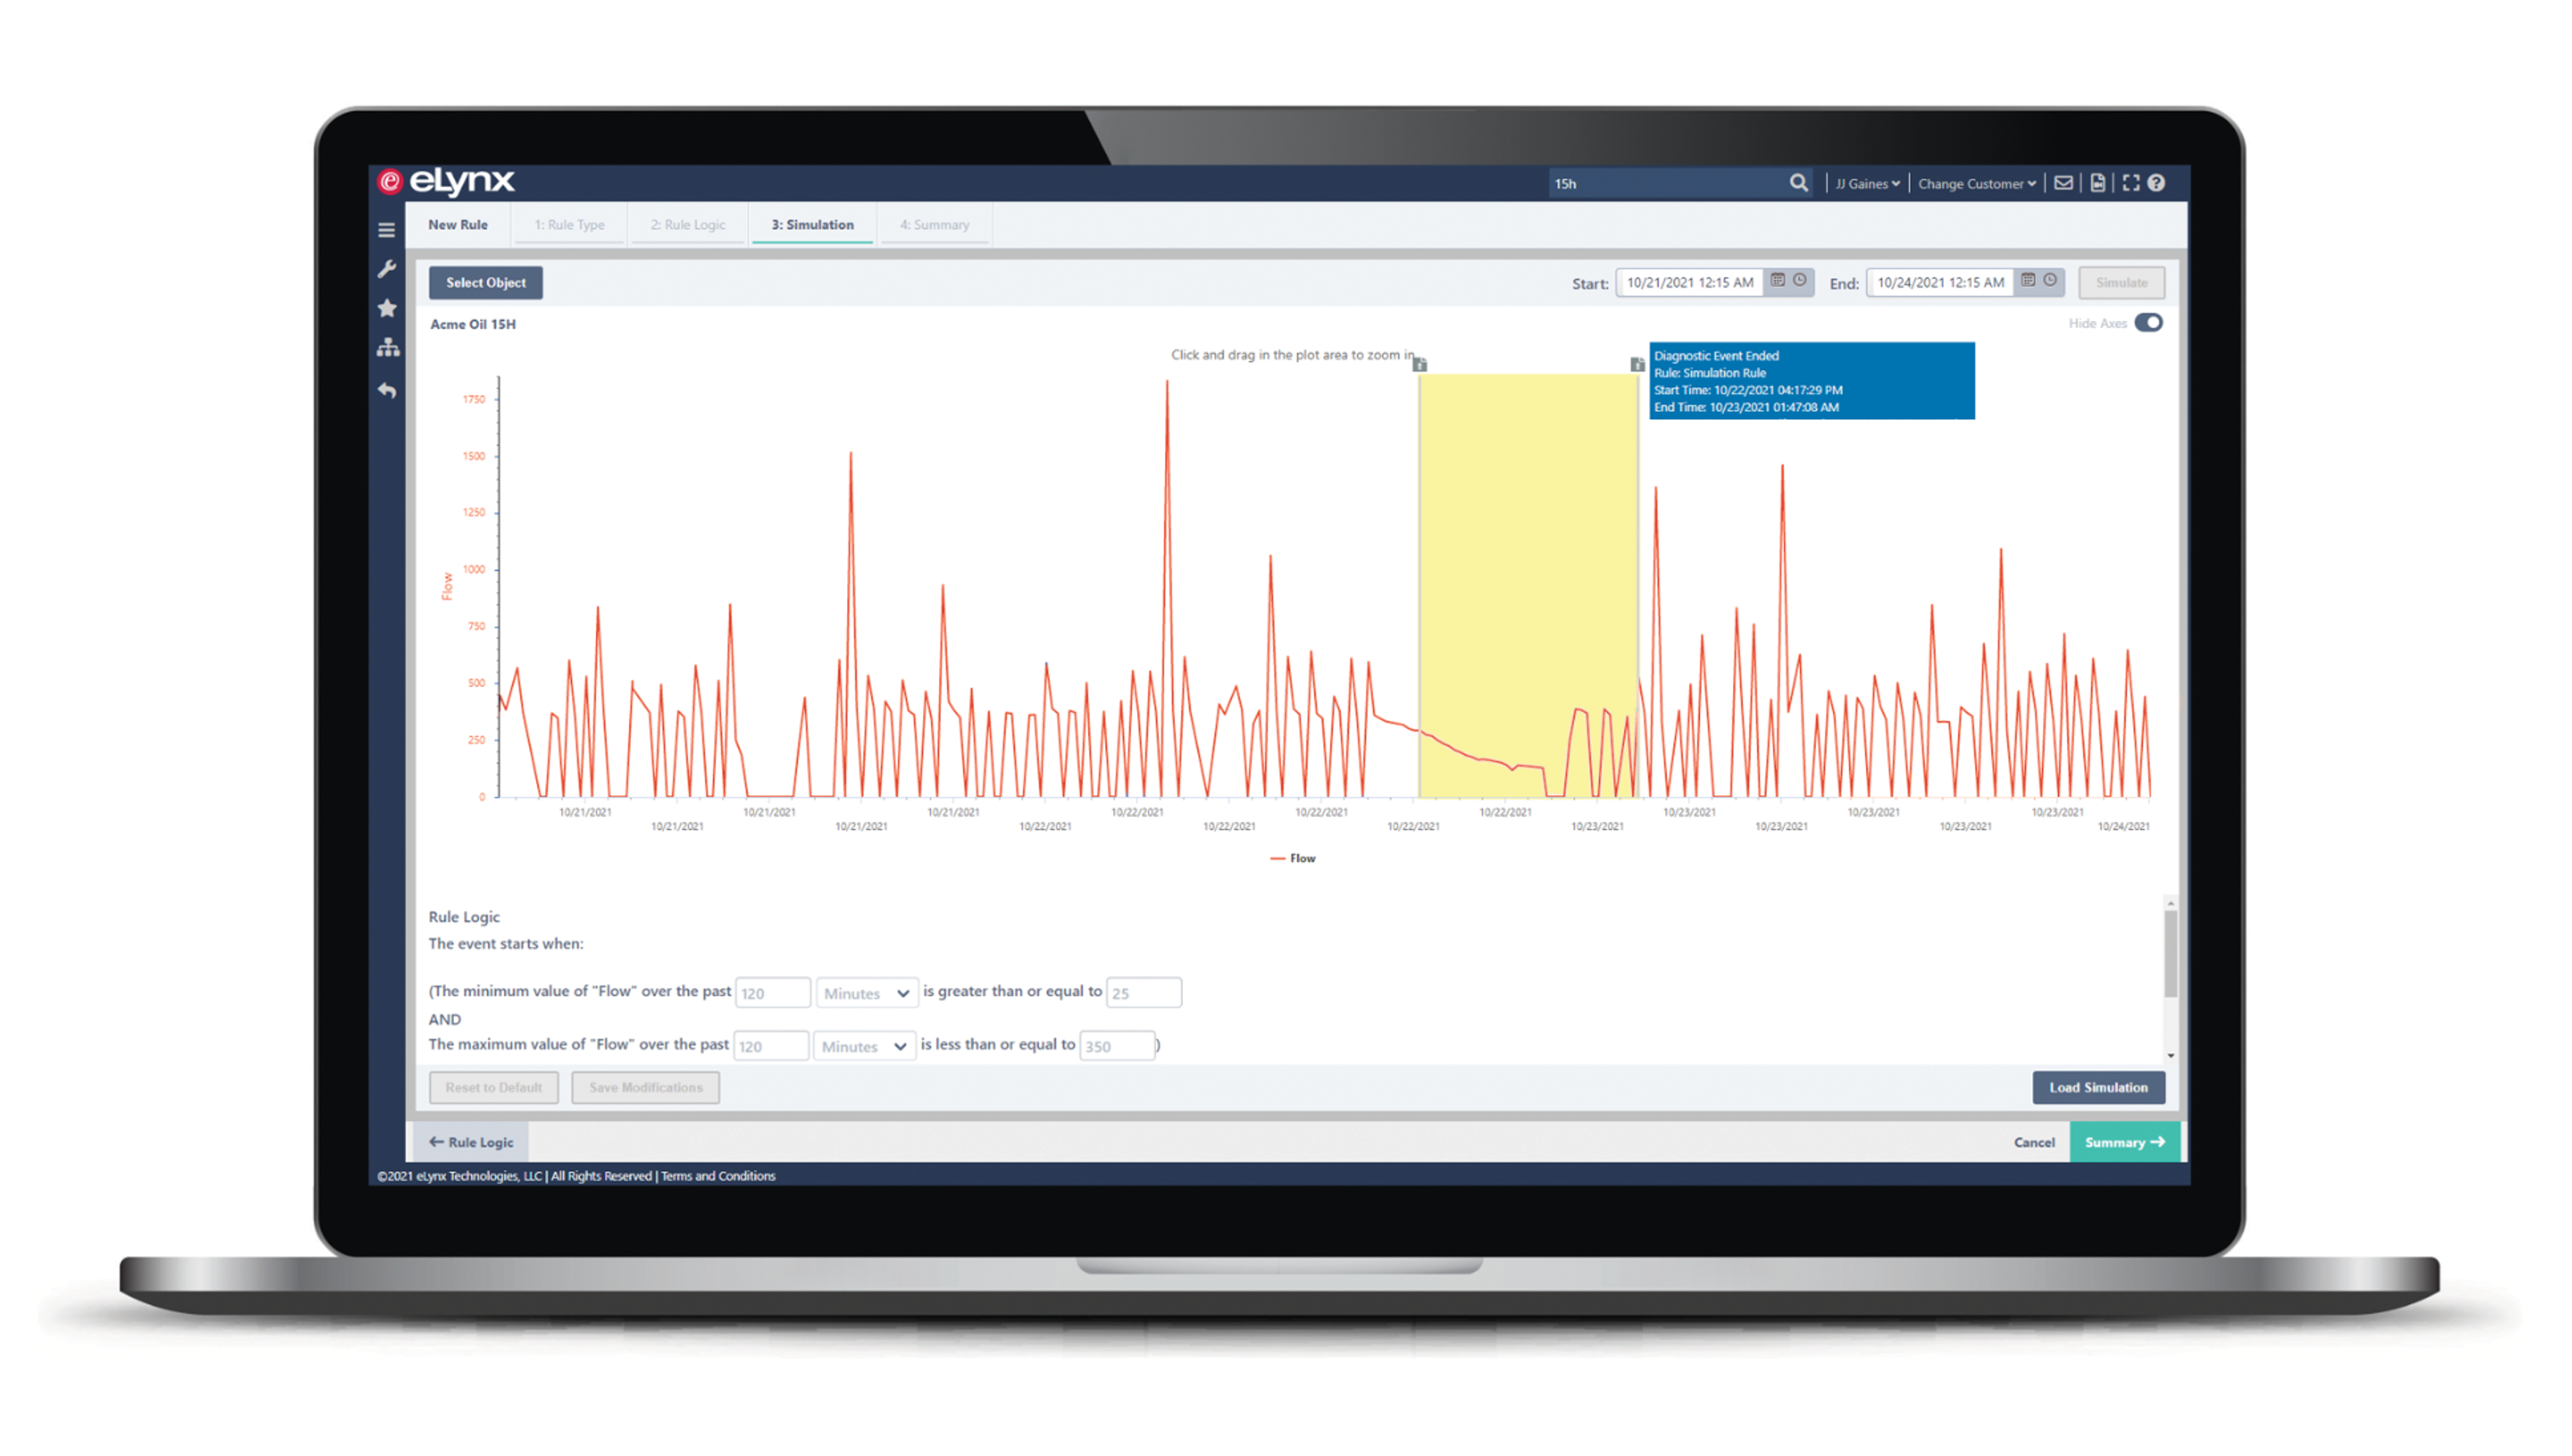Open End time clock picker
This screenshot has width=2572, height=1456.
tap(2050, 281)
